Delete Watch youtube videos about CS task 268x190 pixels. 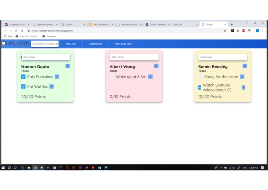pos(243,87)
